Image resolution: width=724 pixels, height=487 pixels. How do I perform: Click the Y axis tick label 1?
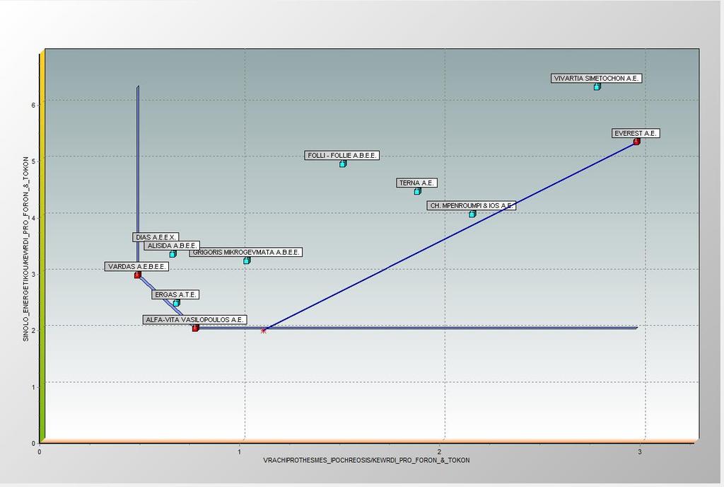[33, 387]
